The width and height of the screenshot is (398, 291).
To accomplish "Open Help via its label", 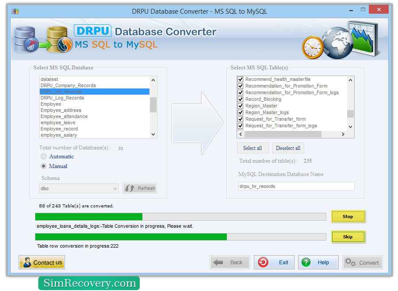I will tap(323, 263).
